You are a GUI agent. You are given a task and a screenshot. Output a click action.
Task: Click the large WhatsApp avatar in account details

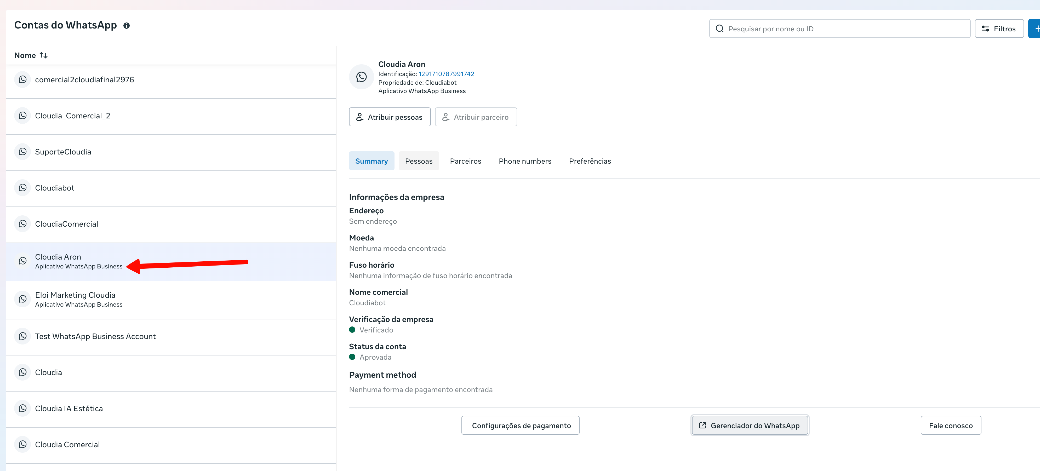(x=361, y=77)
